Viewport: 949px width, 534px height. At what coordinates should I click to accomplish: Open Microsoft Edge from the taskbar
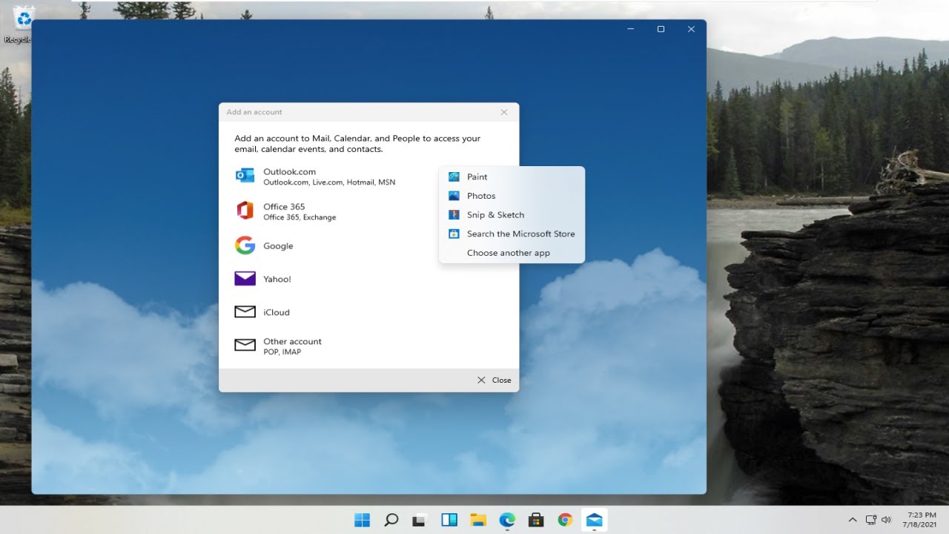click(507, 520)
